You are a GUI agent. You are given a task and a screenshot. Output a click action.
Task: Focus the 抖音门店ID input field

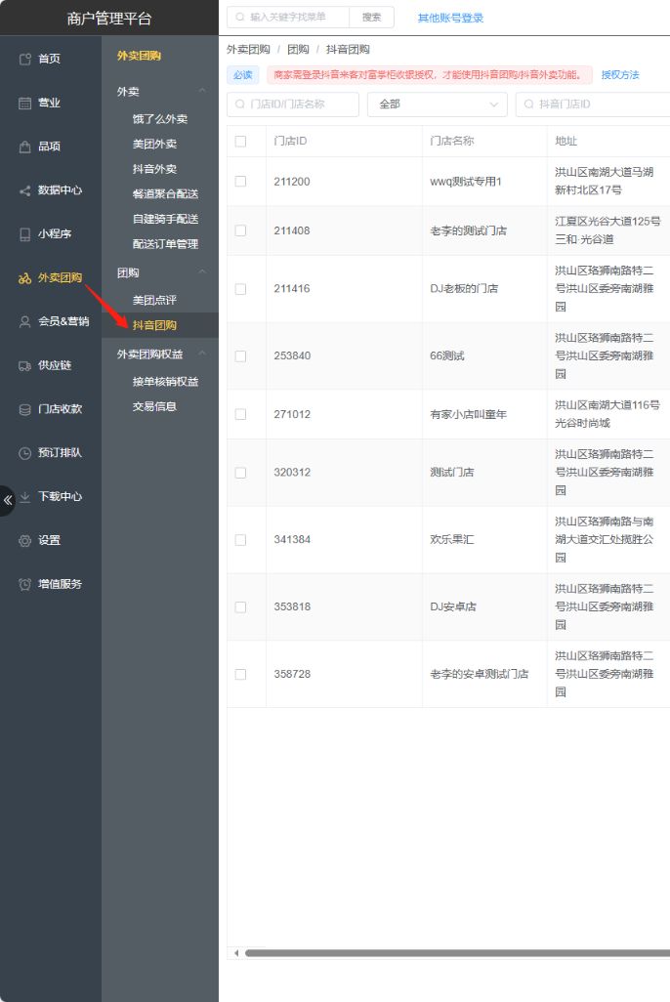coord(593,104)
